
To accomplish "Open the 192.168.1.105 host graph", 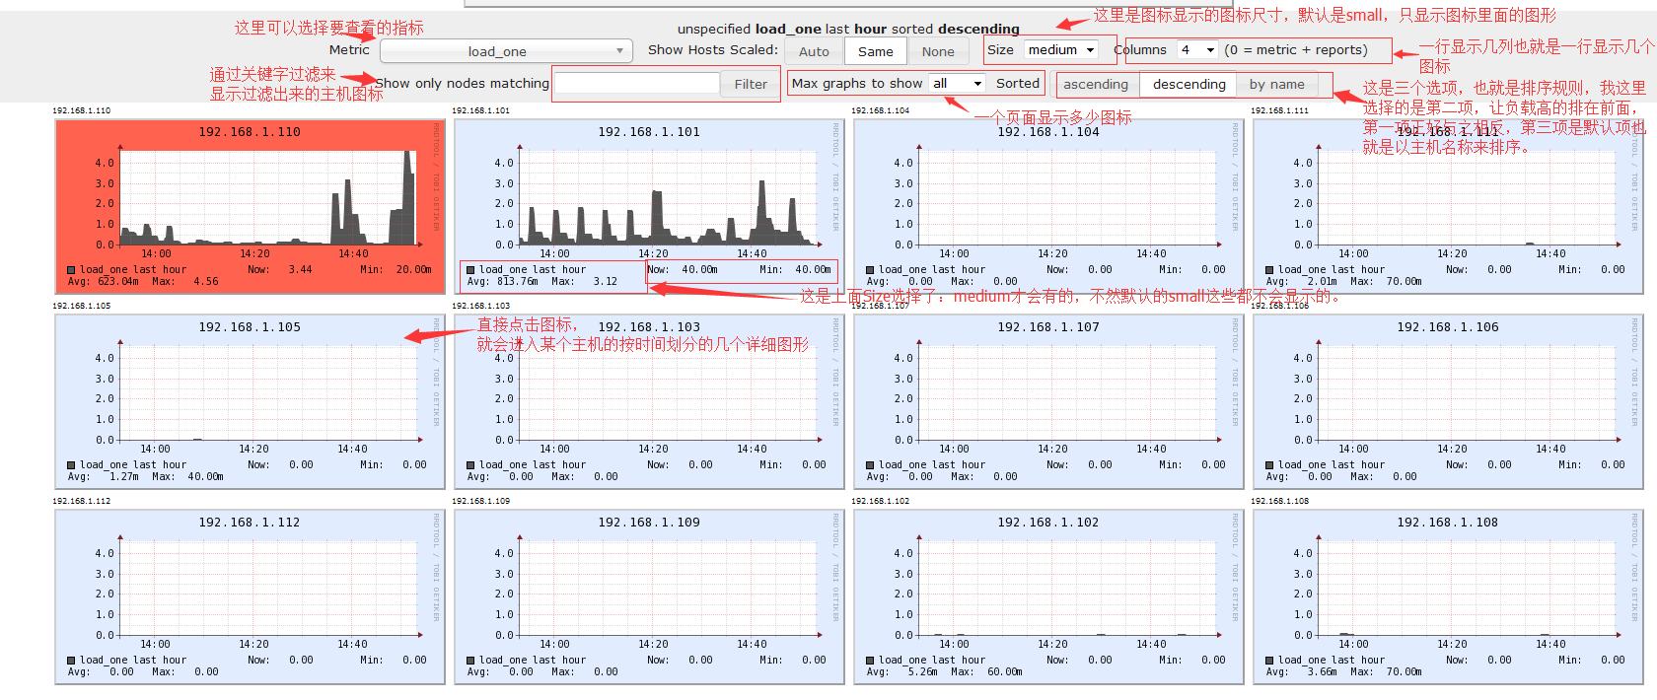I will (x=250, y=400).
